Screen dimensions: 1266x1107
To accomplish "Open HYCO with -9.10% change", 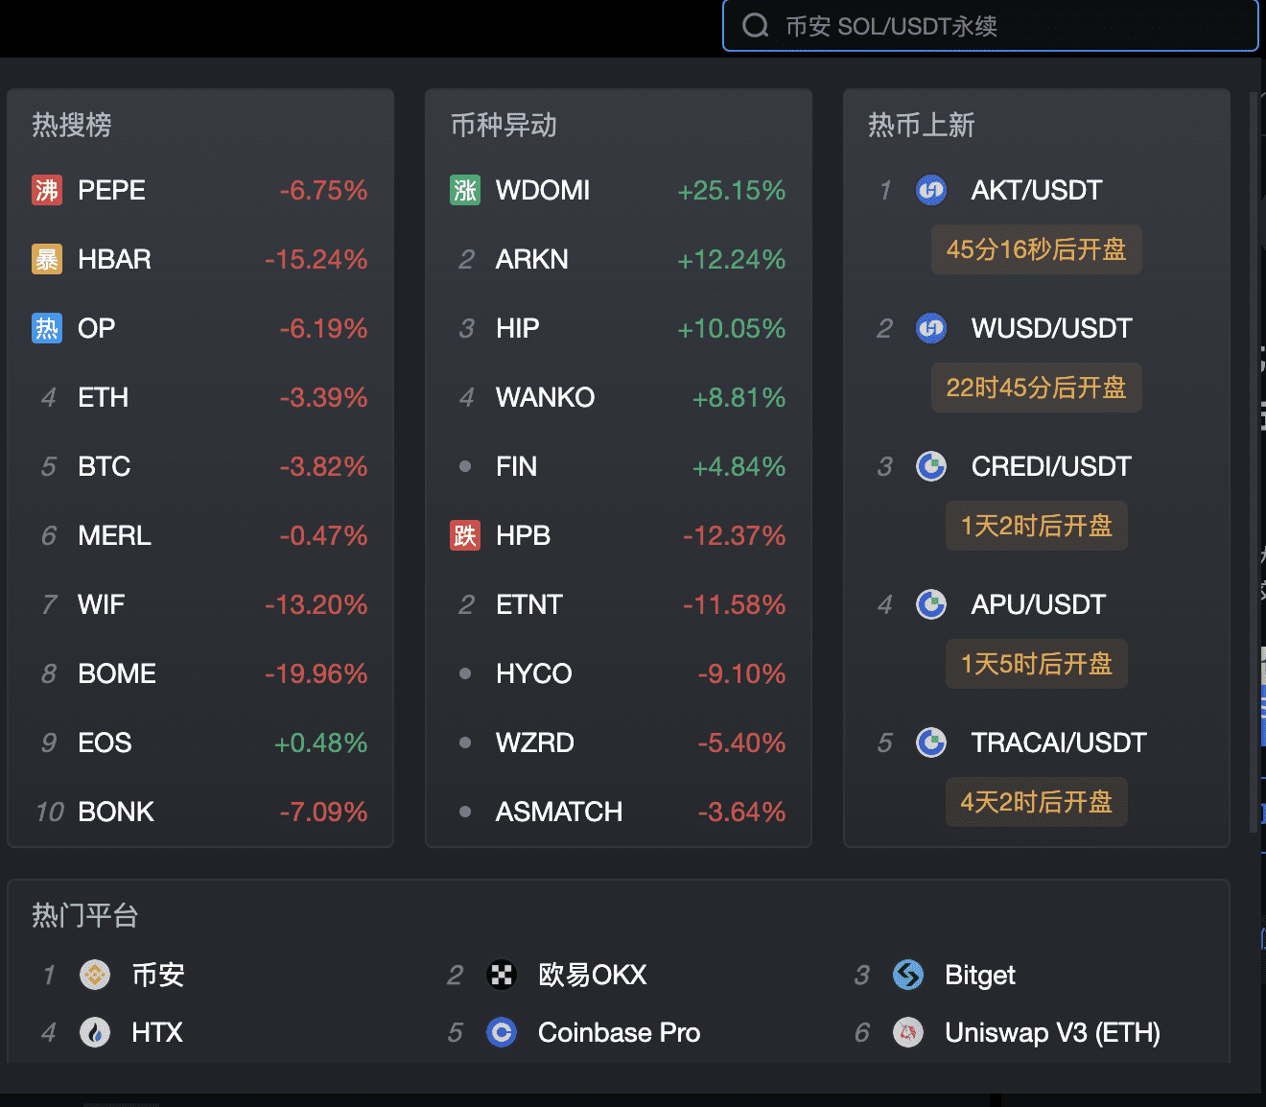I will click(619, 673).
